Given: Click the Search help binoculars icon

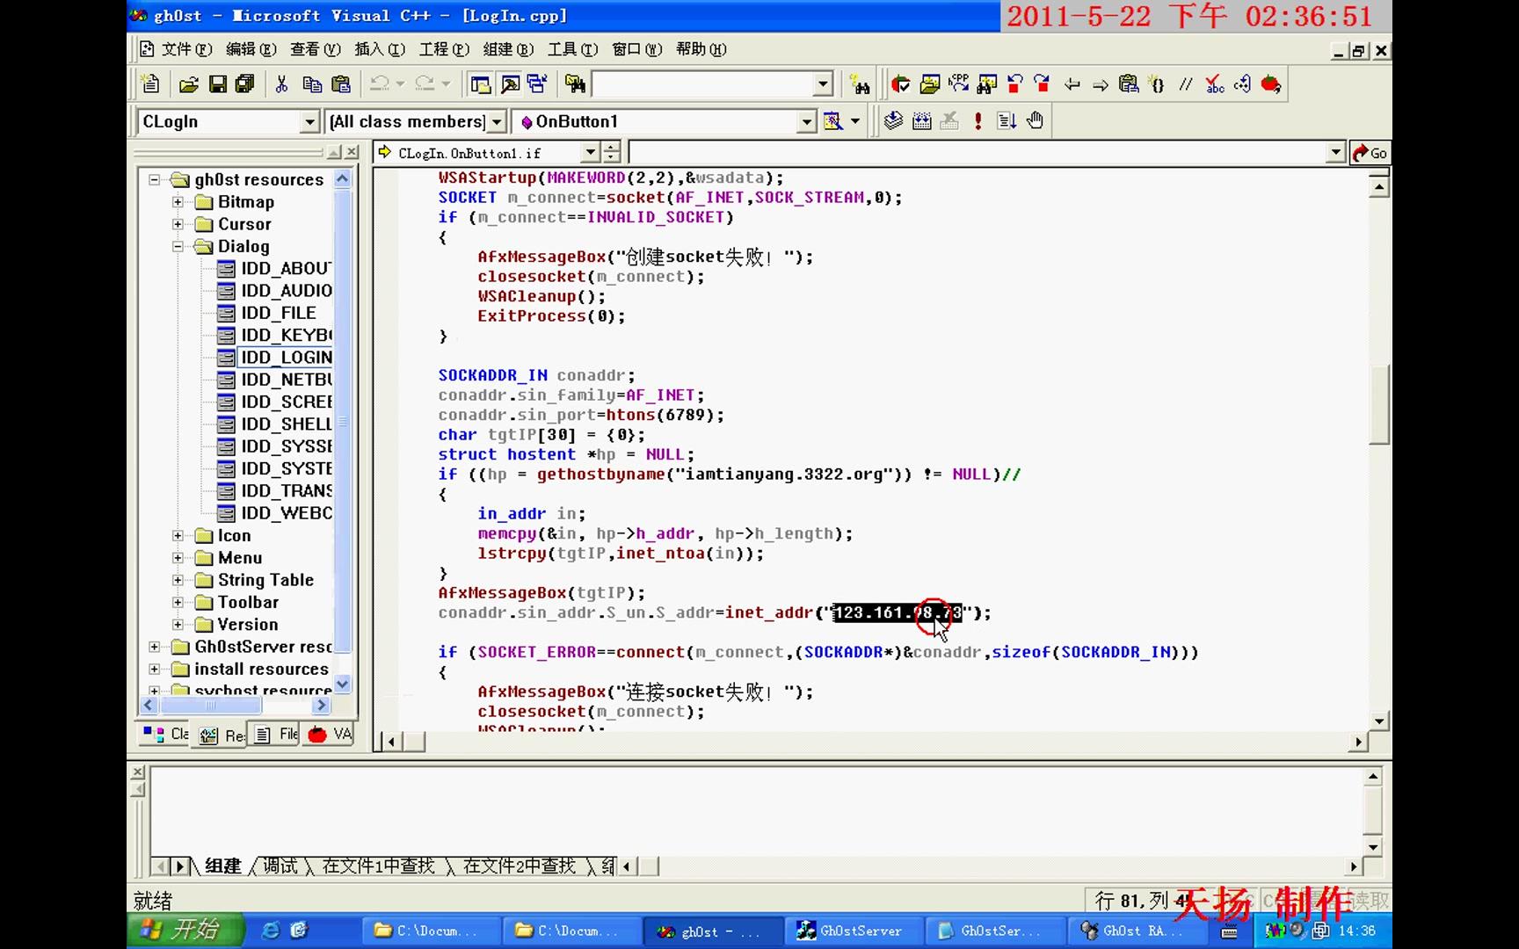Looking at the screenshot, I should tap(860, 84).
